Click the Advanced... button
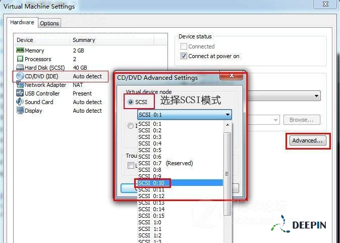This screenshot has height=243, width=340. [308, 141]
